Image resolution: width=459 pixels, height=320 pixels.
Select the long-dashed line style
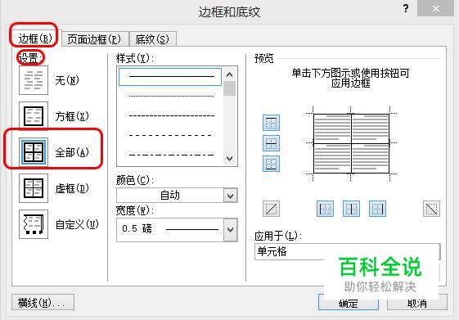click(171, 135)
